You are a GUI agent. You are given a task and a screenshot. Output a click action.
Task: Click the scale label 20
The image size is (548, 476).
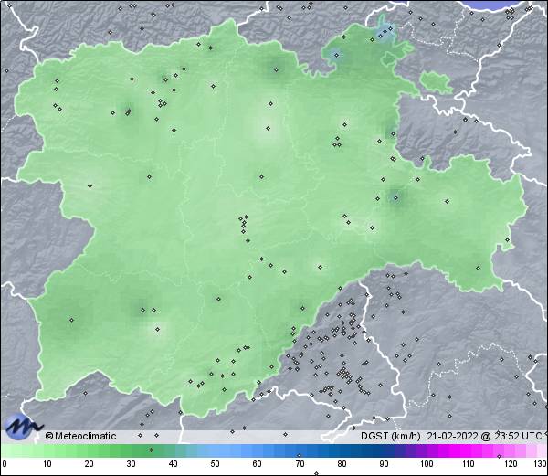pos(89,464)
